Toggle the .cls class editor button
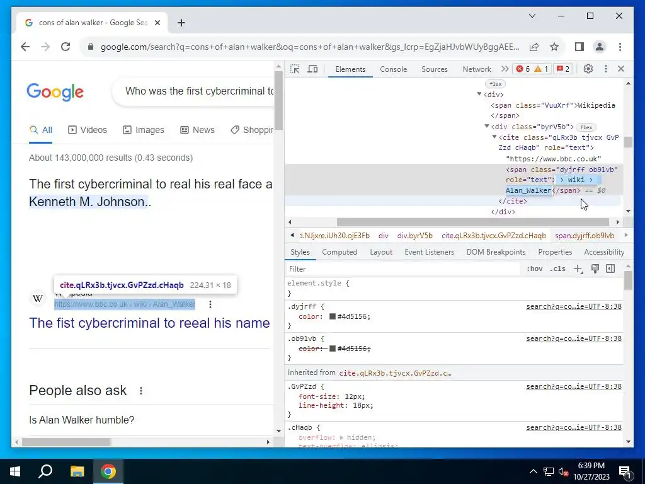 click(x=557, y=268)
